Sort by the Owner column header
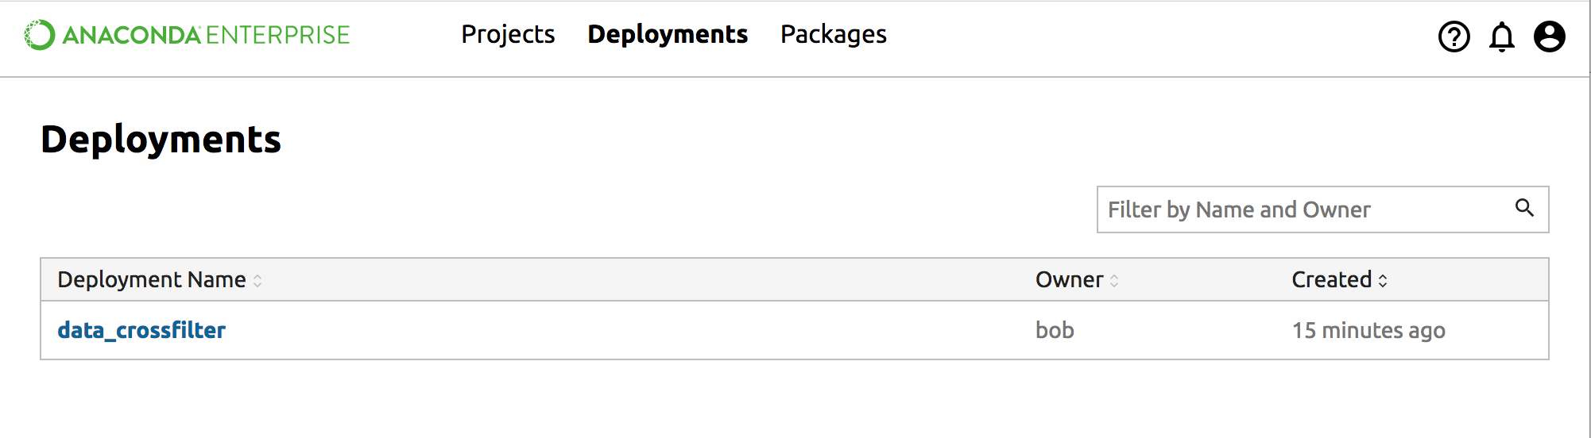The width and height of the screenshot is (1591, 438). click(x=1069, y=280)
